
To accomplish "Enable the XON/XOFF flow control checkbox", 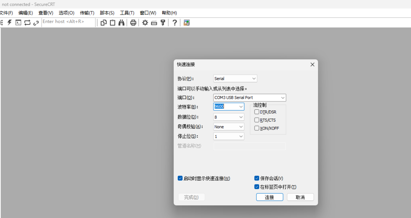I will click(256, 128).
